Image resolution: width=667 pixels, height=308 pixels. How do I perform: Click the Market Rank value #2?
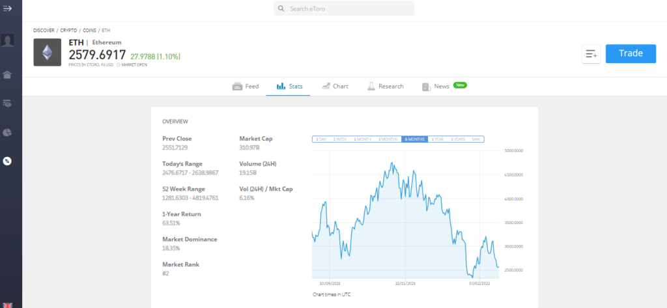(165, 273)
